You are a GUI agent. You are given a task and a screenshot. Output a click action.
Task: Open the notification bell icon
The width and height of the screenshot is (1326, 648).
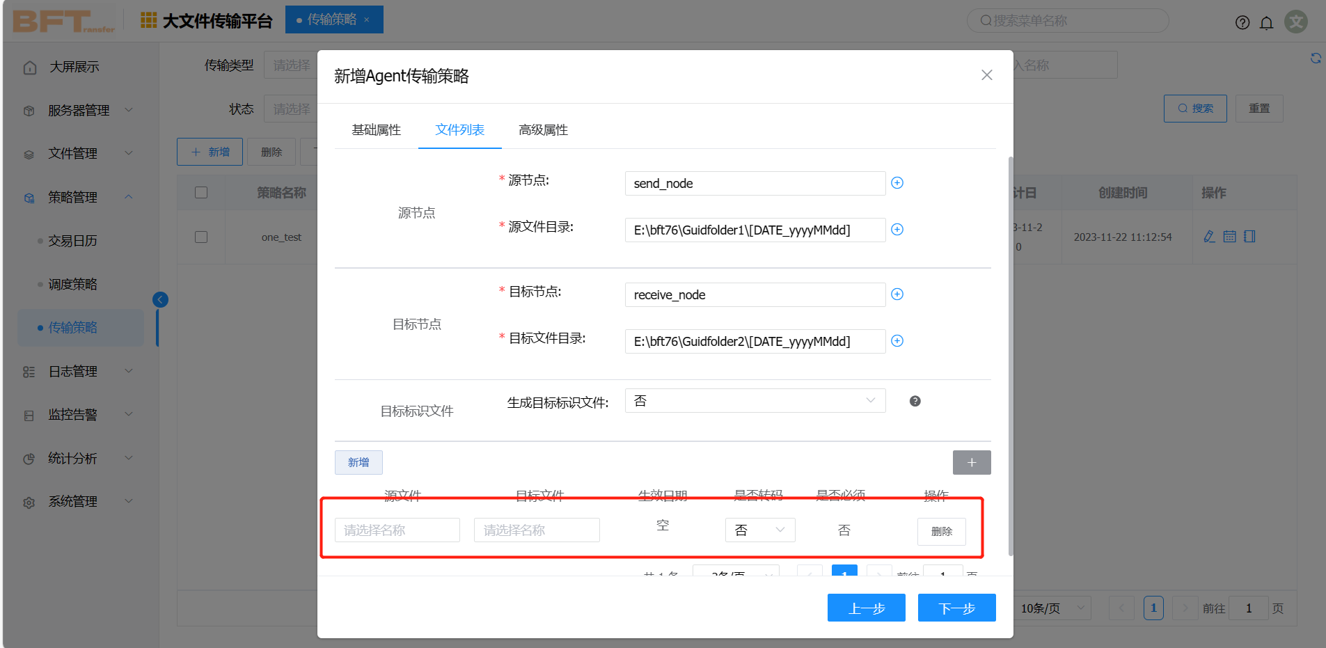click(1266, 23)
